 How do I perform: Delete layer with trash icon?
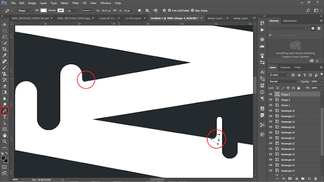pyautogui.click(x=315, y=178)
